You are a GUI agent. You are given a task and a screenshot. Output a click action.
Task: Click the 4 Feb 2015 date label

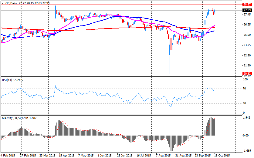[x=8, y=156]
